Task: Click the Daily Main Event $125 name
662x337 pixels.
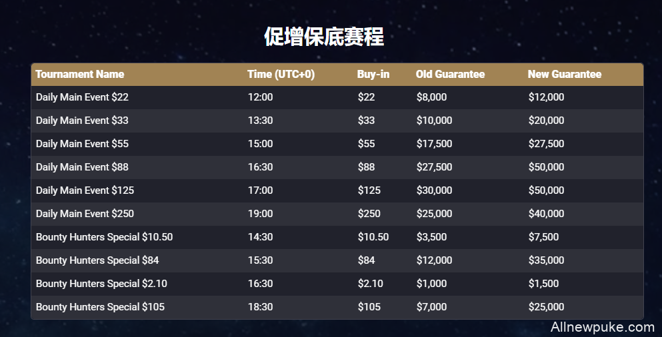Action: click(85, 190)
